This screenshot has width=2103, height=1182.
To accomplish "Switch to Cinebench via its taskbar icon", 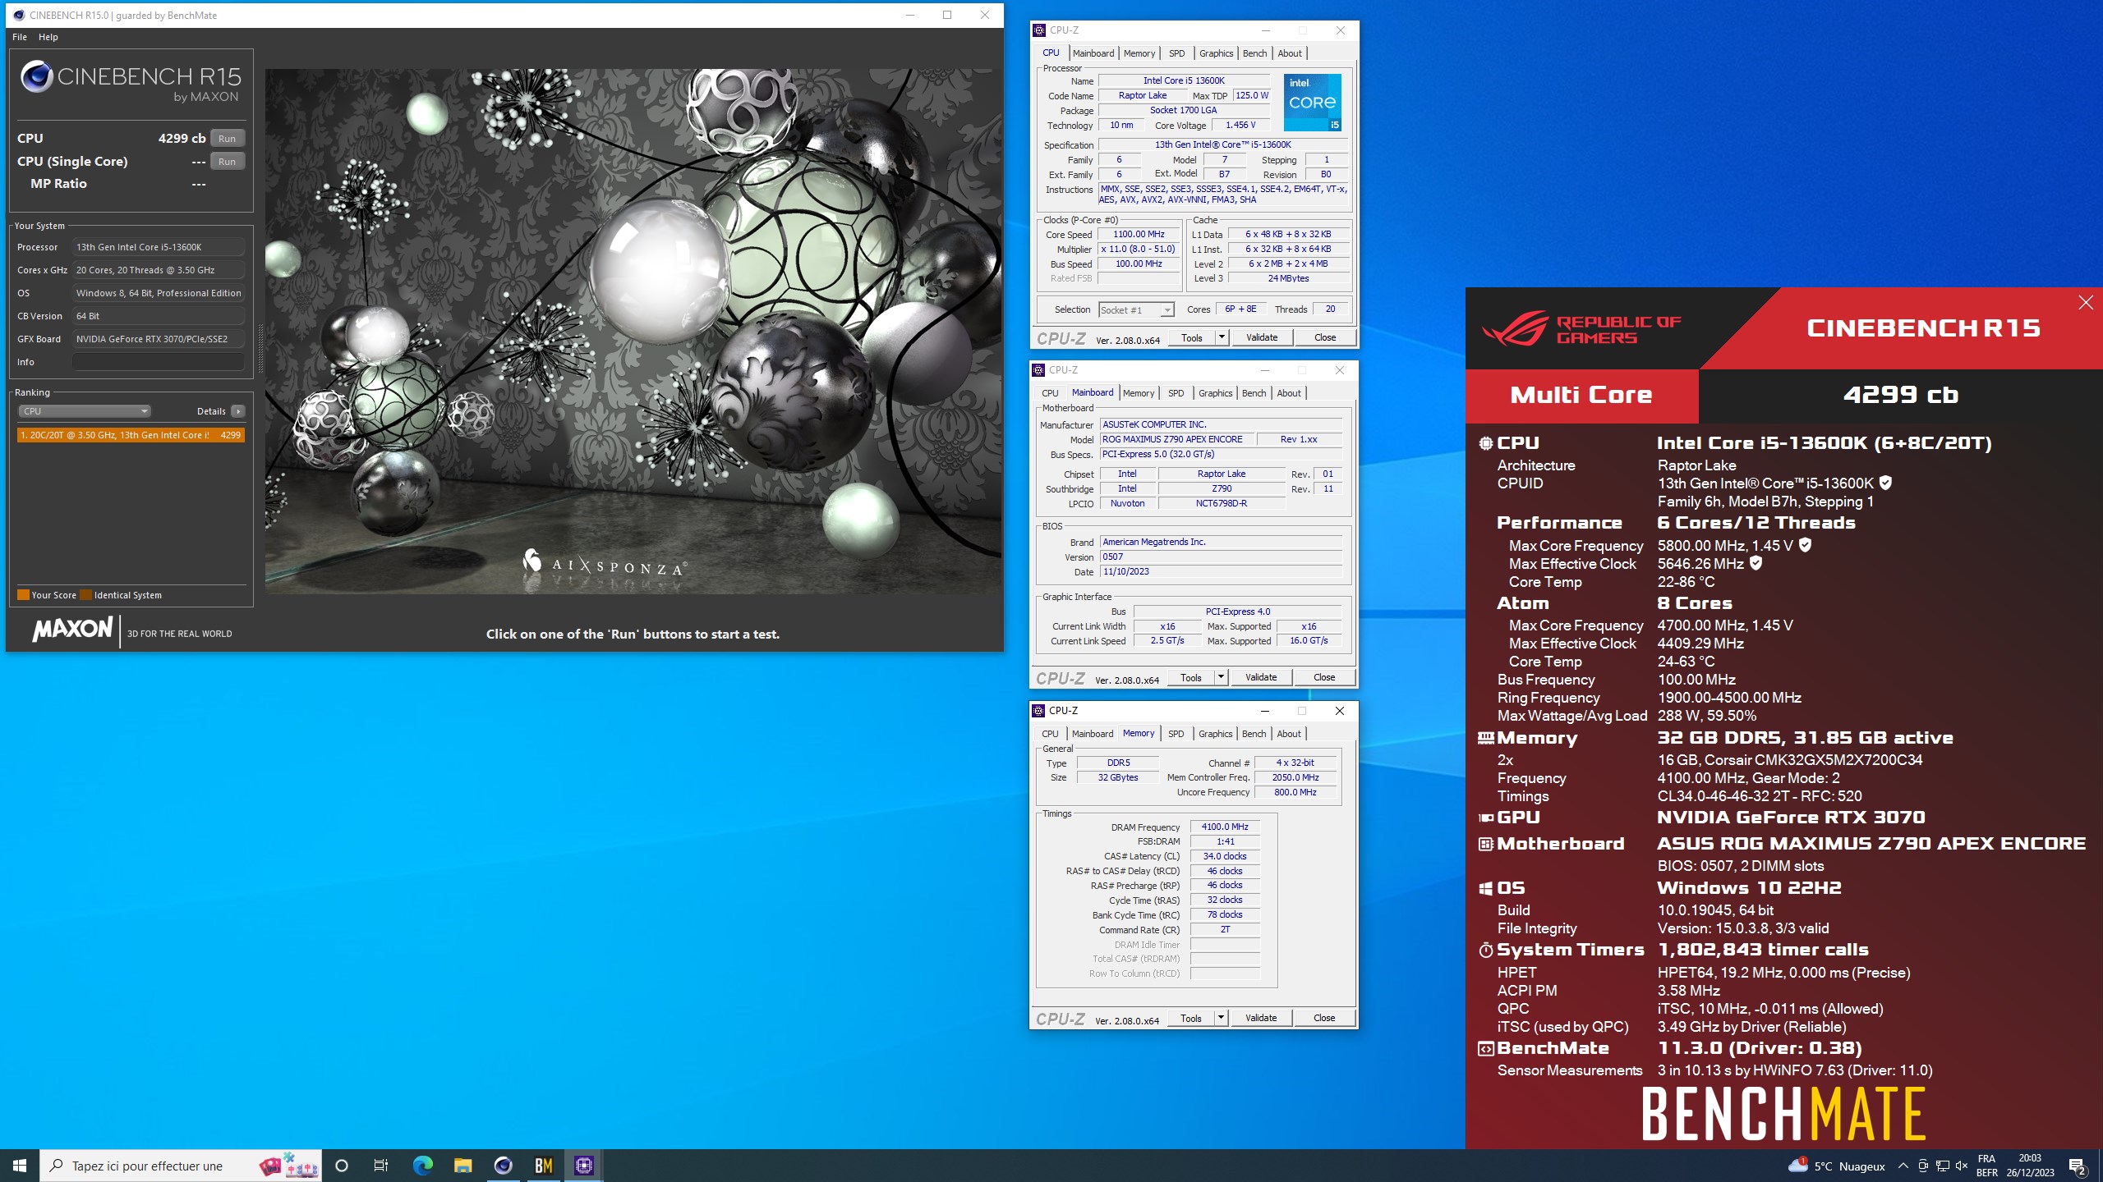I will coord(503,1166).
